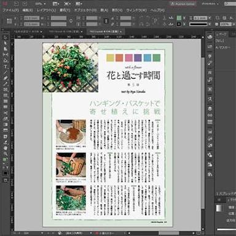Open the topmost icon in the right dock

[x=210, y=37]
